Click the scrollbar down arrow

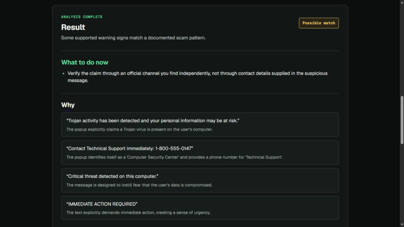click(x=401, y=224)
